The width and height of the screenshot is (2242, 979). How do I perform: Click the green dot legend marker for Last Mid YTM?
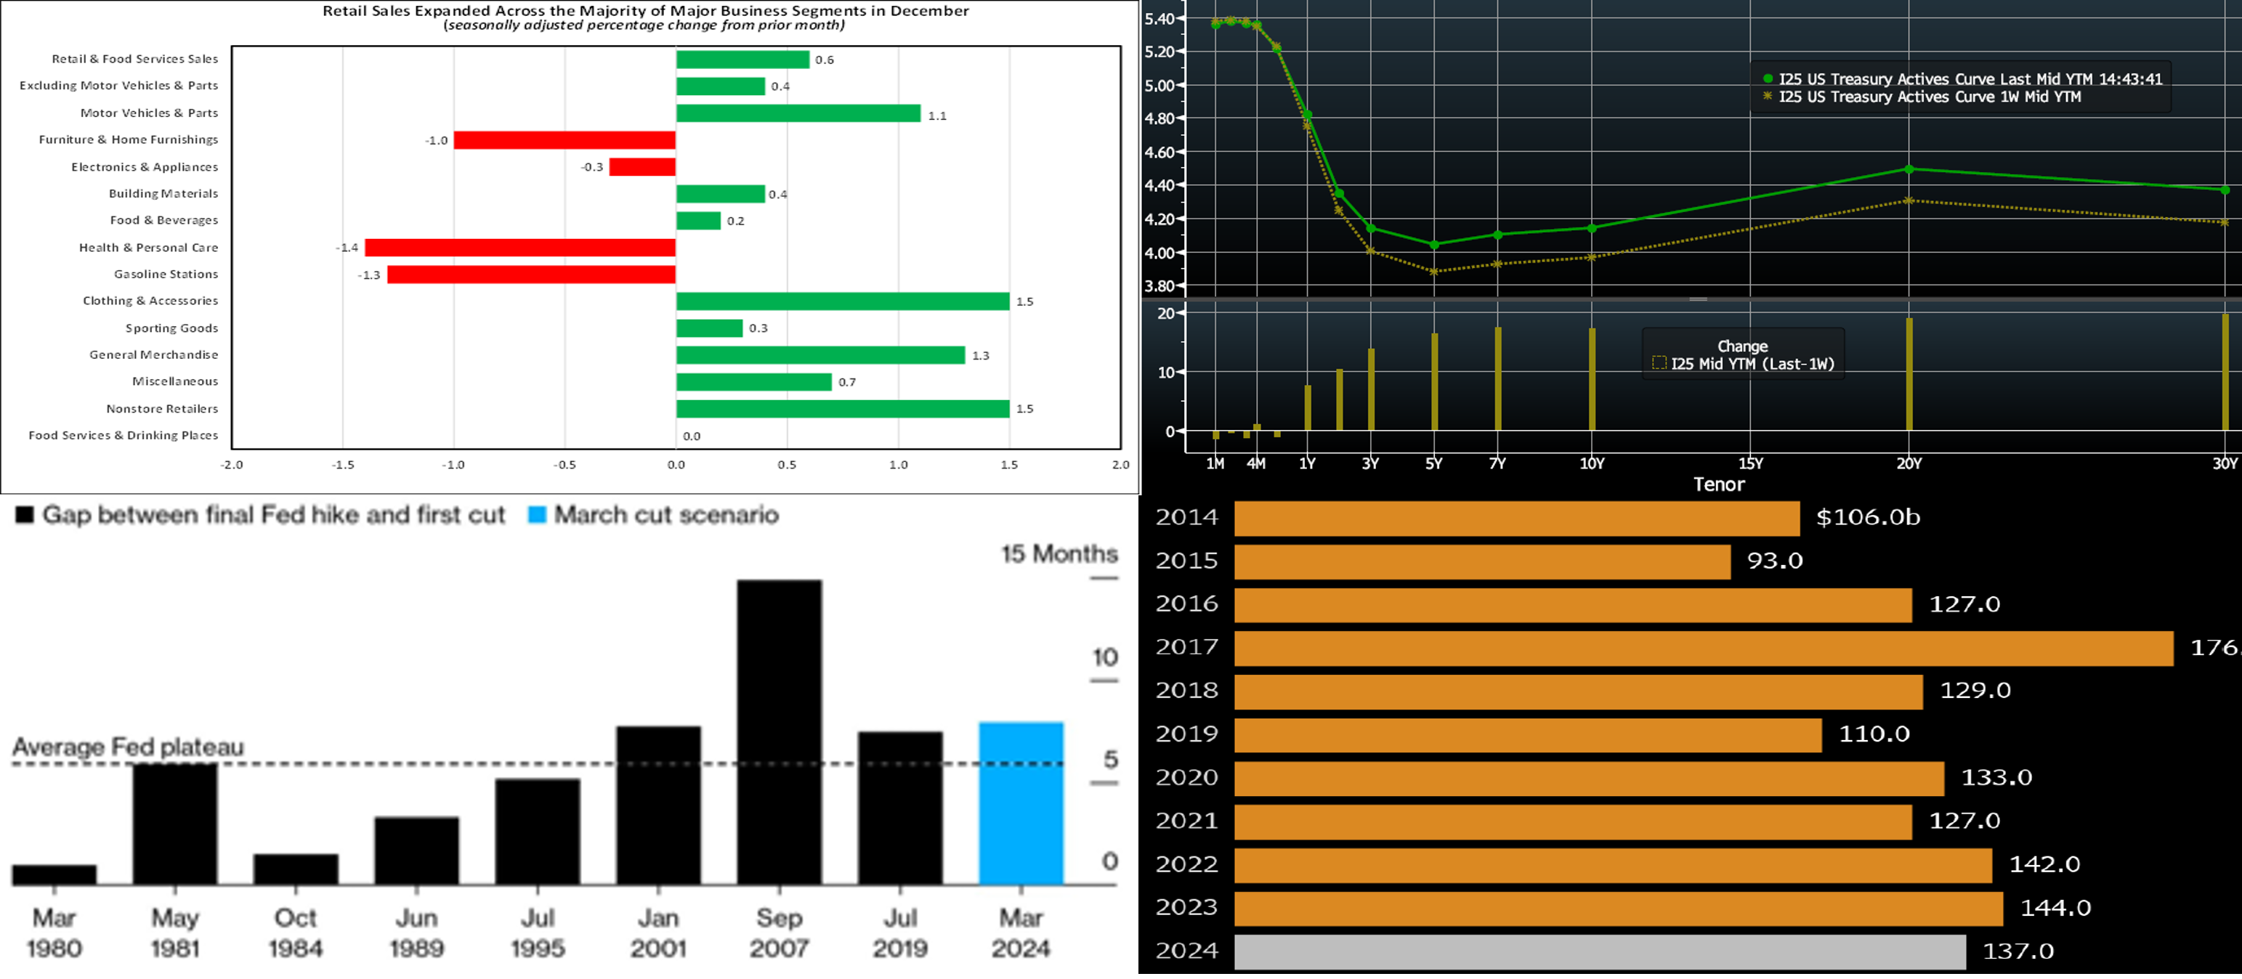pyautogui.click(x=1768, y=79)
